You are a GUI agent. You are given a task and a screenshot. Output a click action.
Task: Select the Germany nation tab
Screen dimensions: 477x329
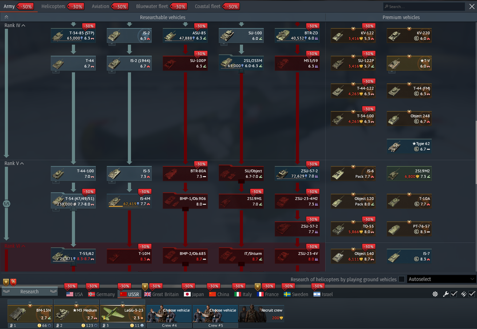102,295
